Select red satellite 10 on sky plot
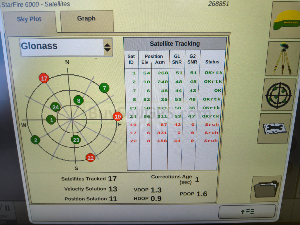The height and width of the screenshot is (225, 300). click(x=117, y=116)
